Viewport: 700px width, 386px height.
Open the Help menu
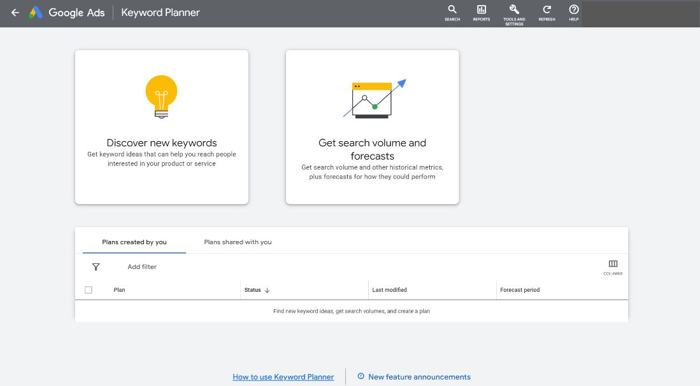point(573,13)
